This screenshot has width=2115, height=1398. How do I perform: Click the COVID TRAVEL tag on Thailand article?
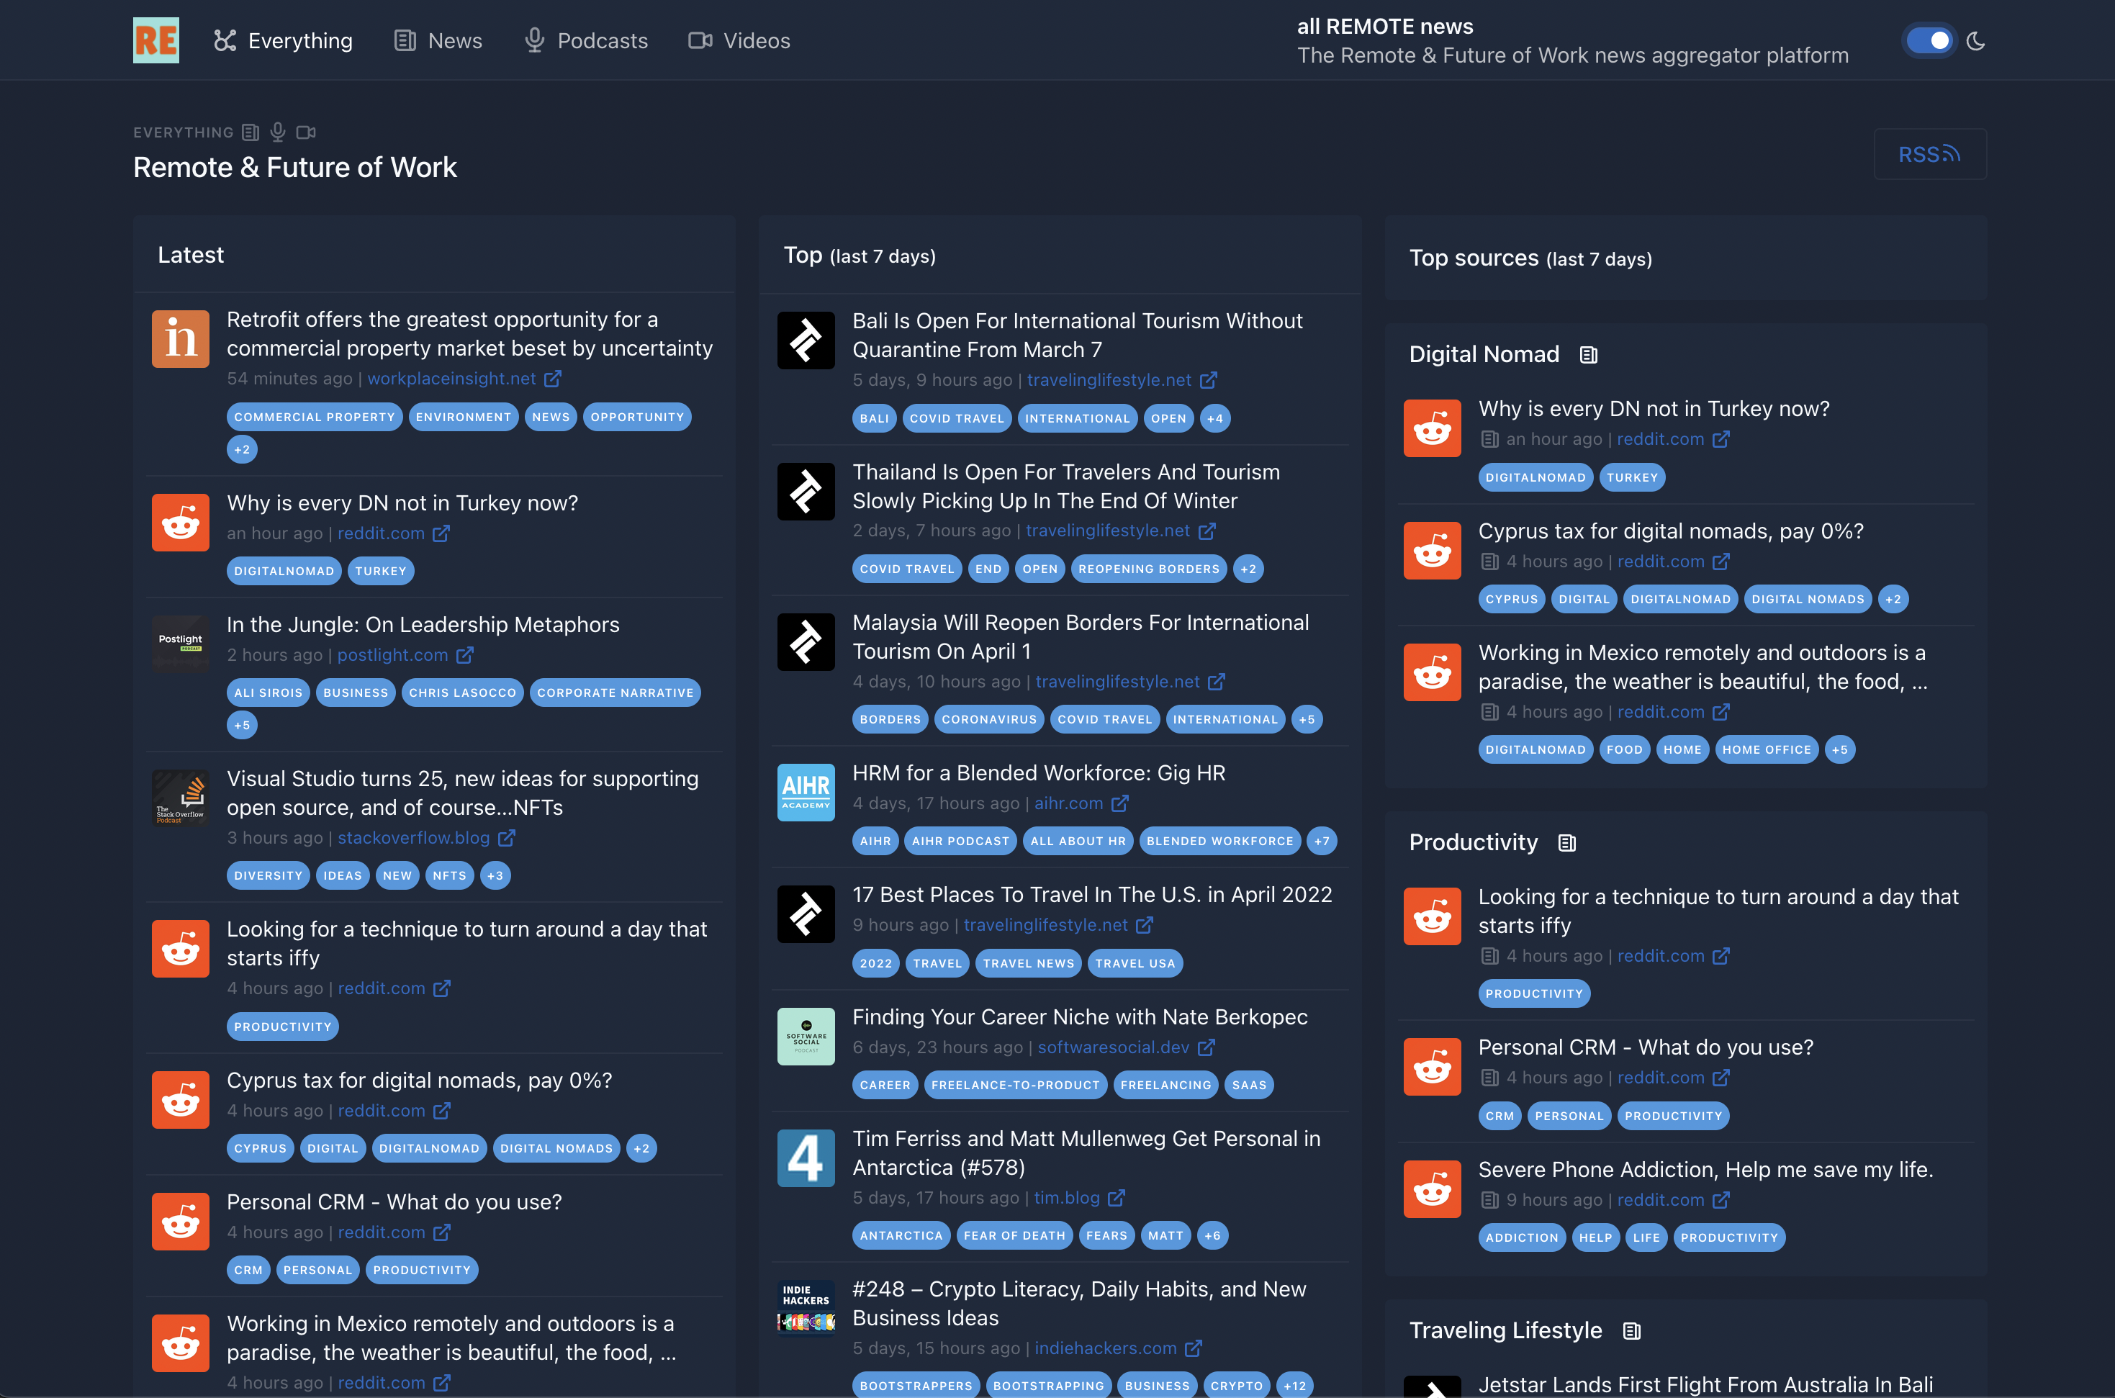click(x=907, y=569)
